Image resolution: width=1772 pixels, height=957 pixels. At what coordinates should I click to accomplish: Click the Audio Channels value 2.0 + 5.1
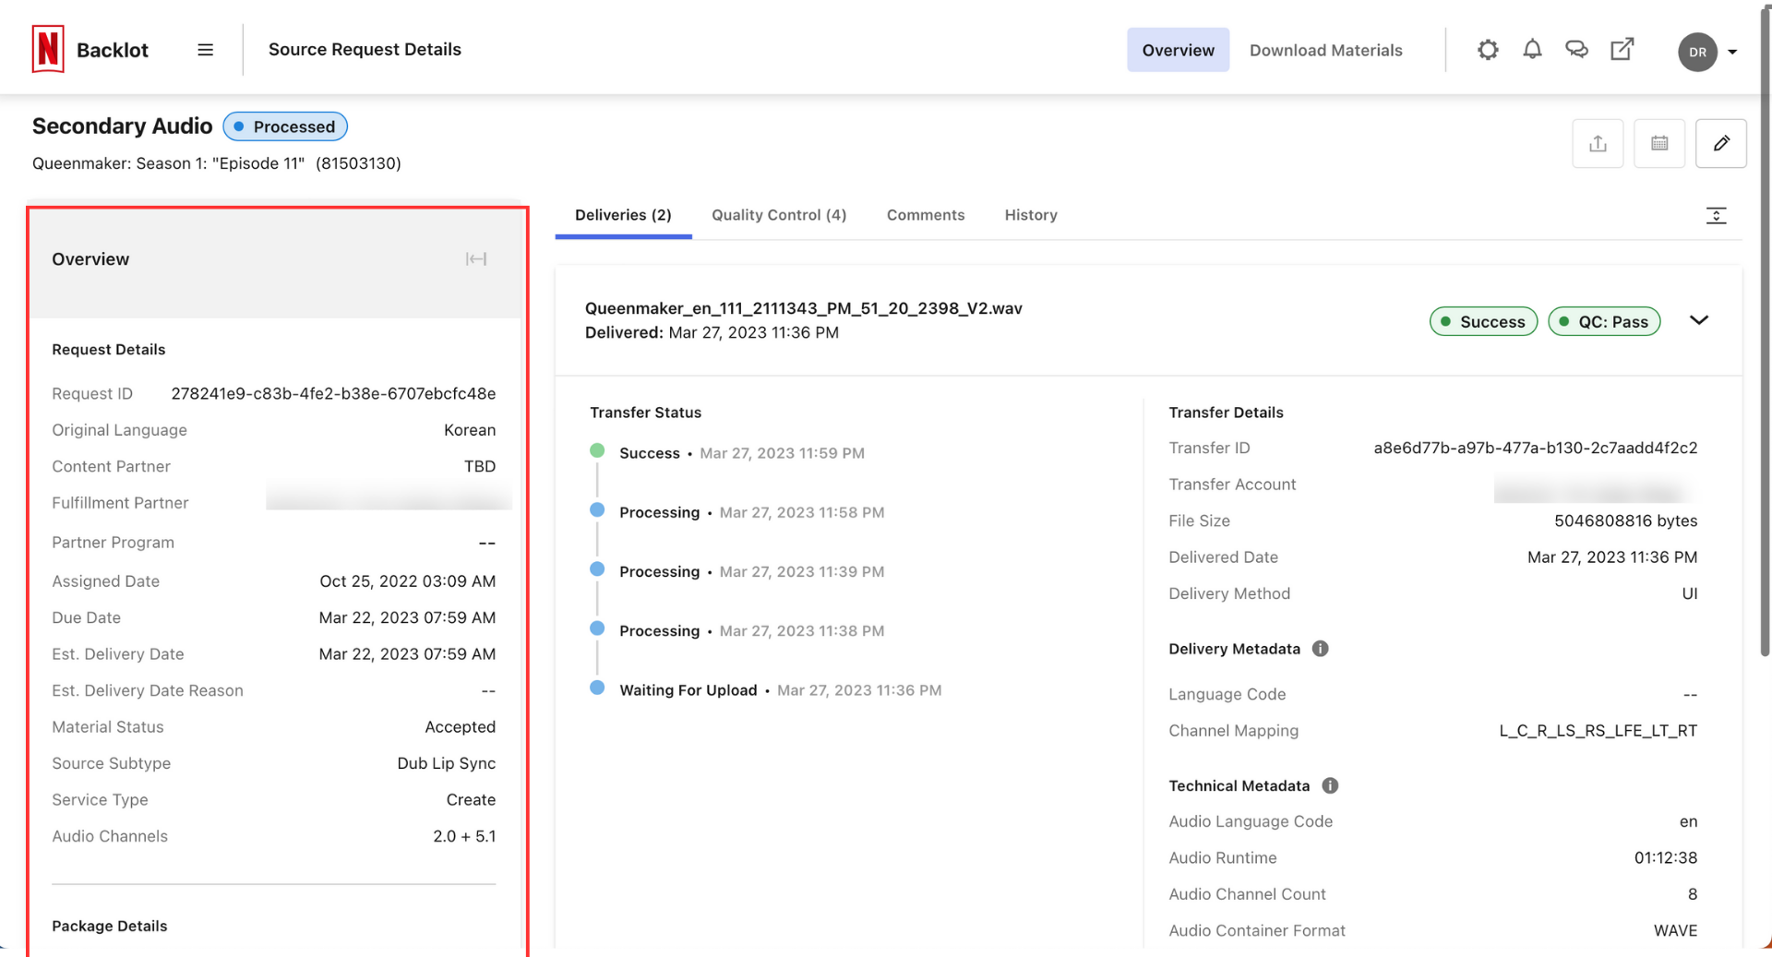coord(464,836)
